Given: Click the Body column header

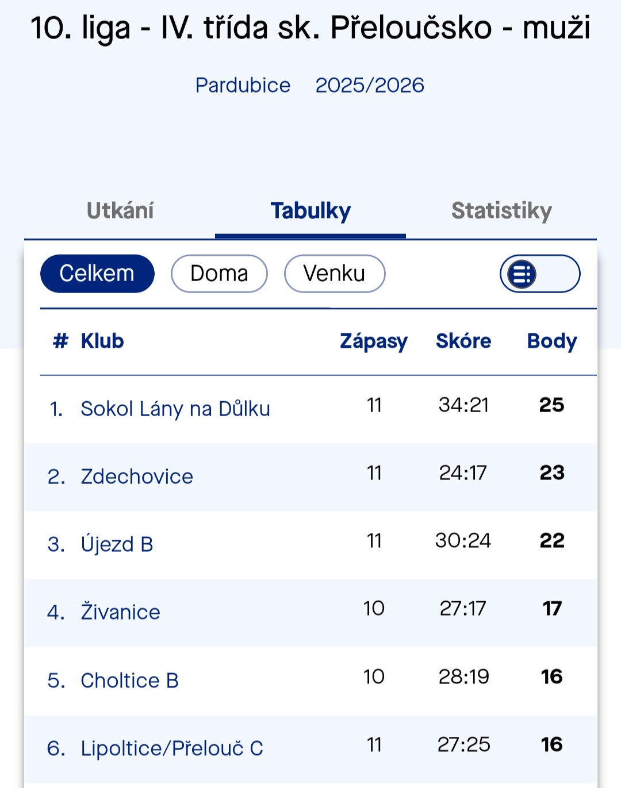Looking at the screenshot, I should pyautogui.click(x=552, y=341).
